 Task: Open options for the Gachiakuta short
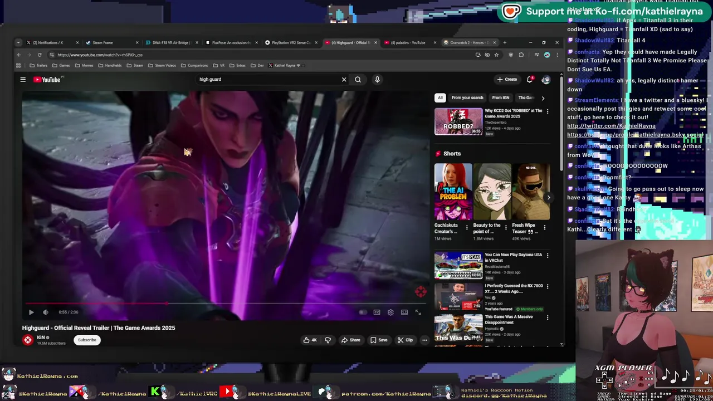(467, 228)
